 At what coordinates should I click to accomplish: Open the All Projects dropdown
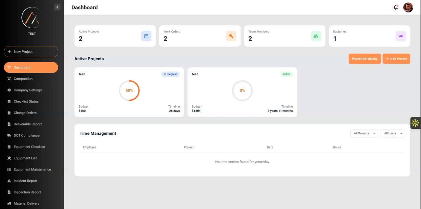click(x=364, y=133)
